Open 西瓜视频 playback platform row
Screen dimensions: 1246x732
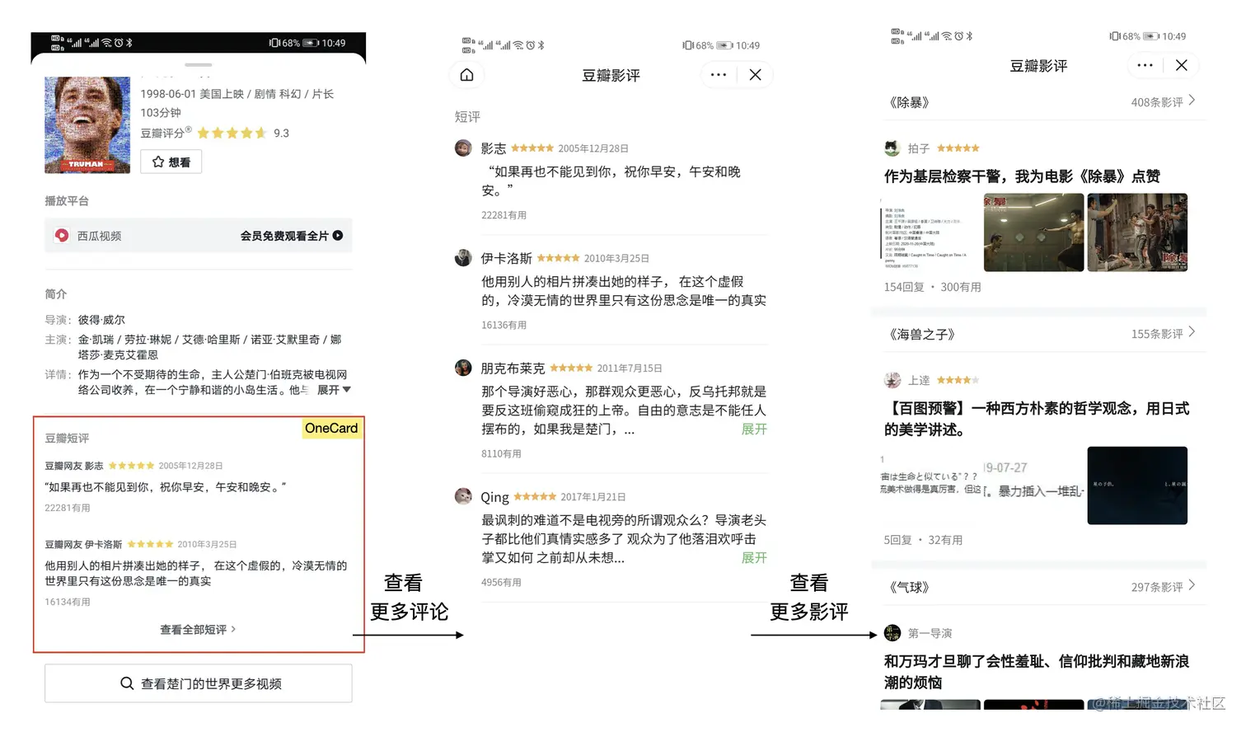point(199,236)
